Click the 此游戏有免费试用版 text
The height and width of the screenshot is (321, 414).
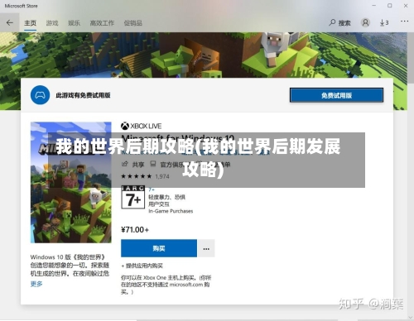(83, 95)
